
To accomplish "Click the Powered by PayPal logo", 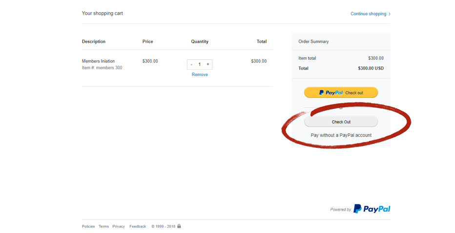I will point(372,209).
